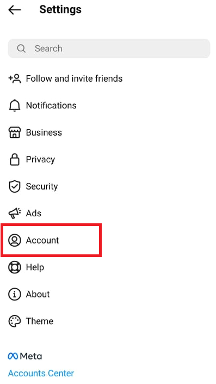Tap the Notifications bell icon
Image resolution: width=216 pixels, height=384 pixels.
click(x=15, y=106)
